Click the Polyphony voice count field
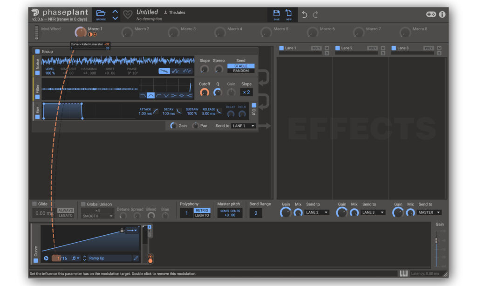The image size is (477, 286). tap(186, 213)
